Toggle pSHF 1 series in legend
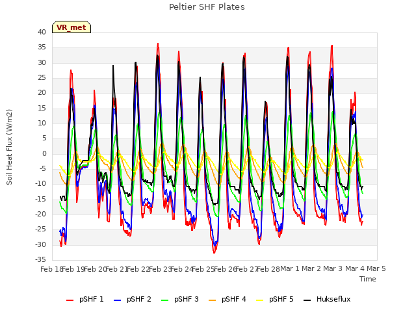 point(85,299)
